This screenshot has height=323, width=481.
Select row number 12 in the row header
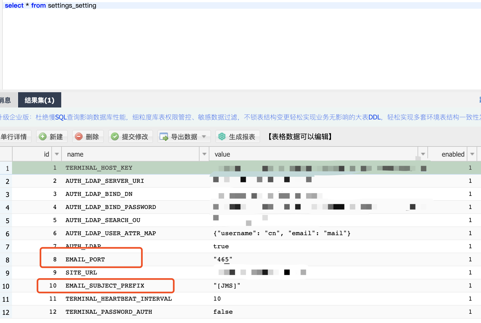[6, 312]
